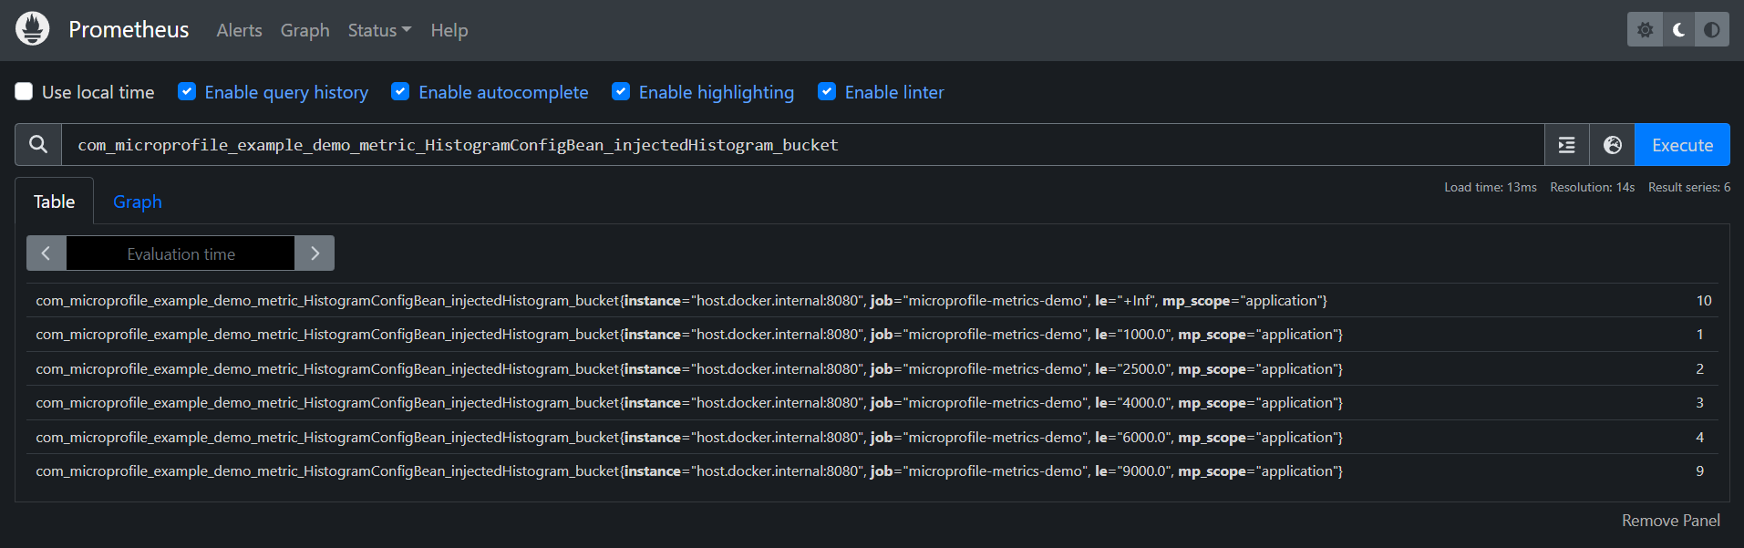Click the search magnifier icon

(38, 145)
